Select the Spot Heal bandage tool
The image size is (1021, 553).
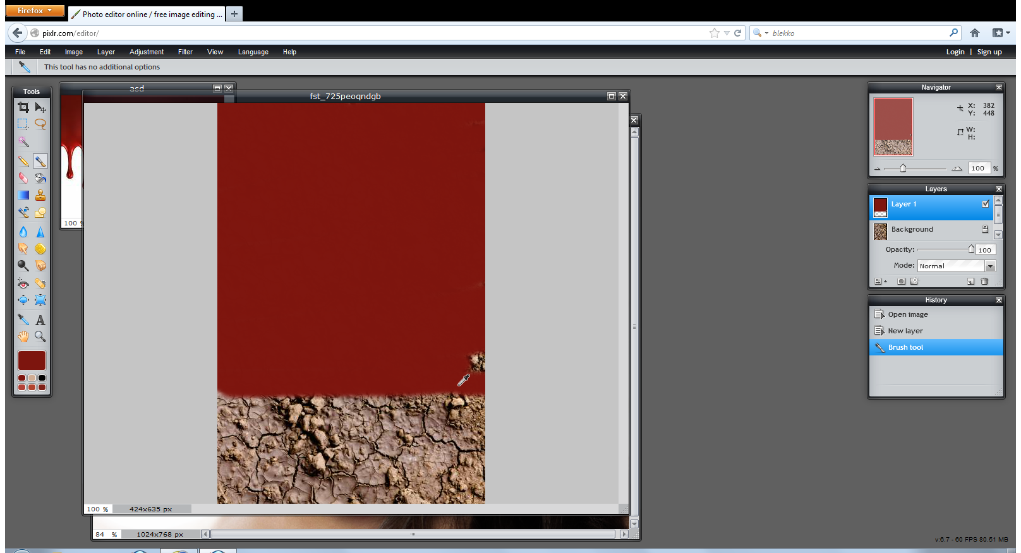[x=40, y=283]
